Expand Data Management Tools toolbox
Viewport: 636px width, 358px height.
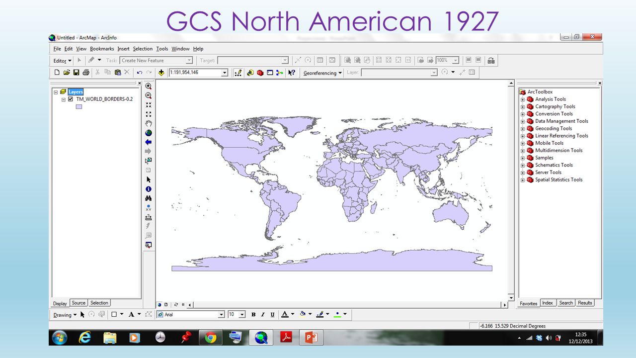[523, 121]
